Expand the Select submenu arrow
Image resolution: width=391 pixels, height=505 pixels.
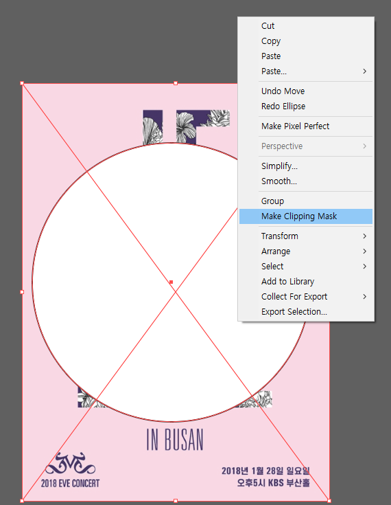(x=365, y=267)
